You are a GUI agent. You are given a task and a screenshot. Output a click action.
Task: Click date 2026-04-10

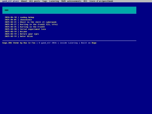tap(11, 17)
